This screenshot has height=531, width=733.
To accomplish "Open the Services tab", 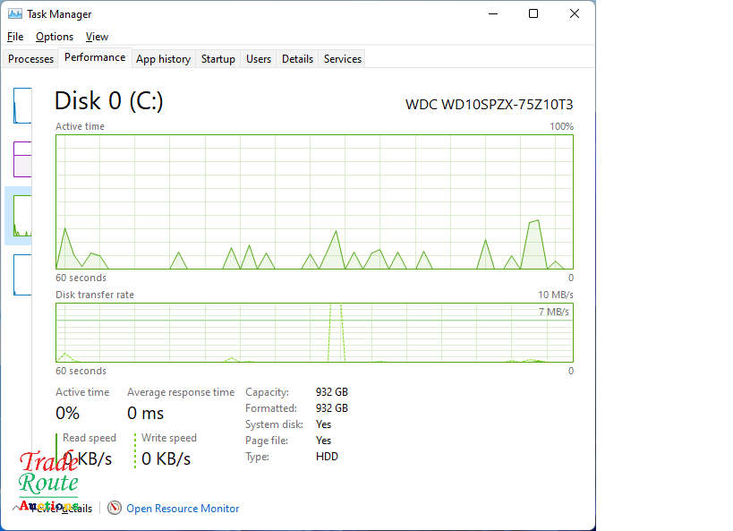I will 342,59.
